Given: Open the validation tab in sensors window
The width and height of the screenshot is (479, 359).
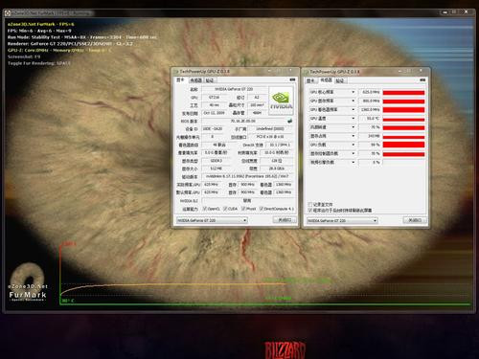Looking at the screenshot, I should 340,80.
